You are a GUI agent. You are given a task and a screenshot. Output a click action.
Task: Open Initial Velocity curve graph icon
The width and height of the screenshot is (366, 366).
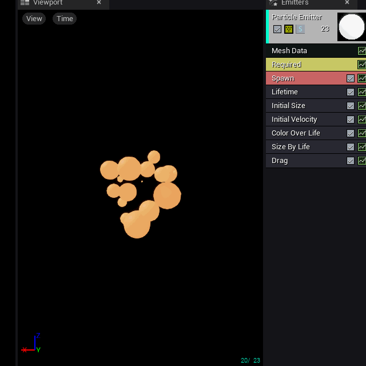coord(362,120)
